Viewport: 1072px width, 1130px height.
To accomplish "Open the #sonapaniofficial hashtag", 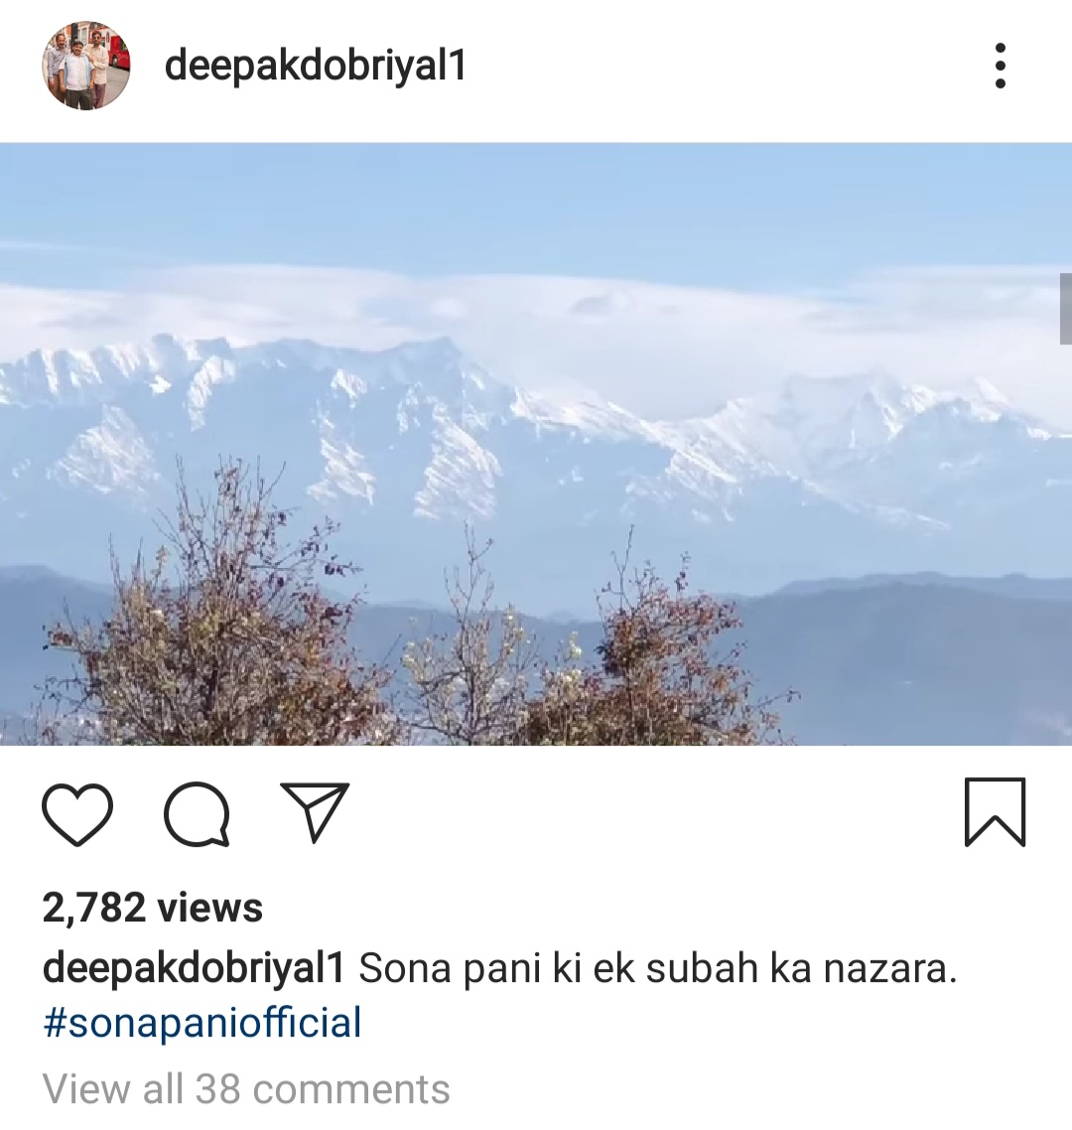I will [x=201, y=1024].
